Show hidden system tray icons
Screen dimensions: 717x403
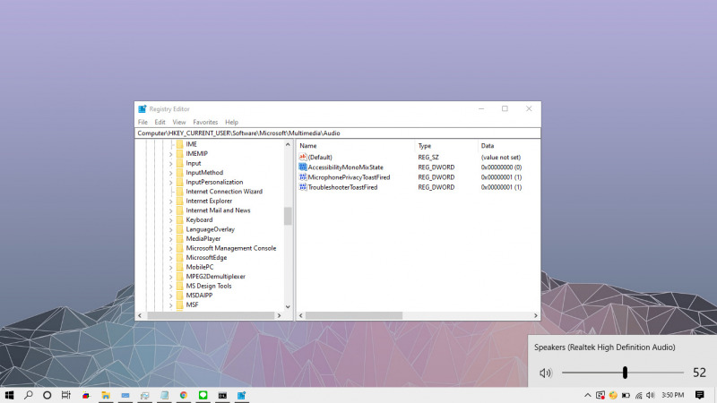[x=588, y=395]
